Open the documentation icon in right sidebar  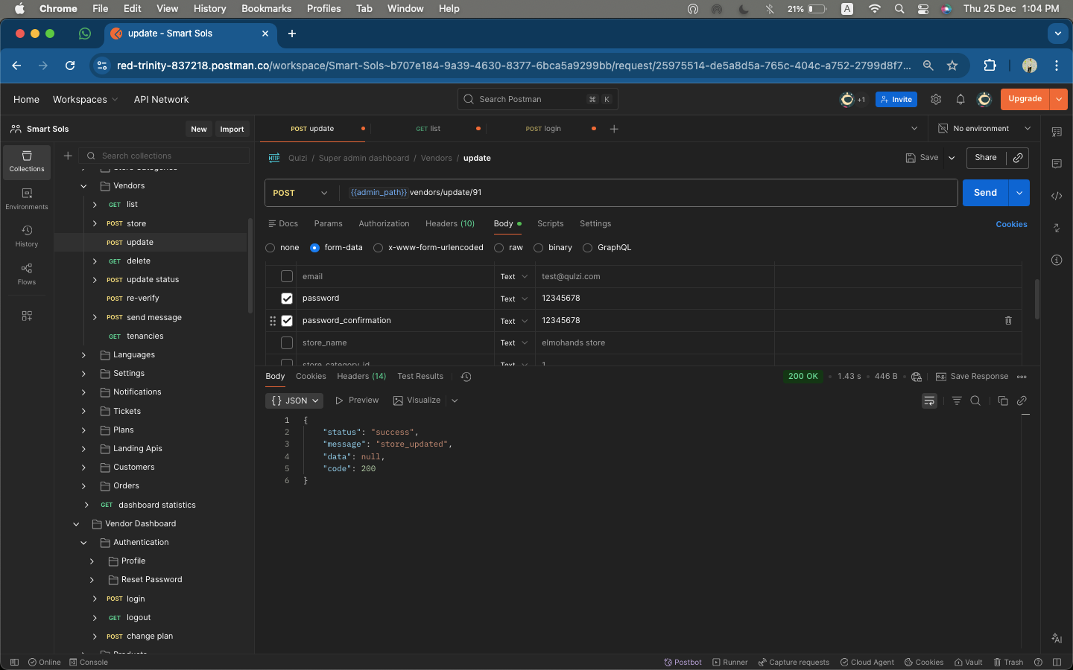click(1057, 132)
